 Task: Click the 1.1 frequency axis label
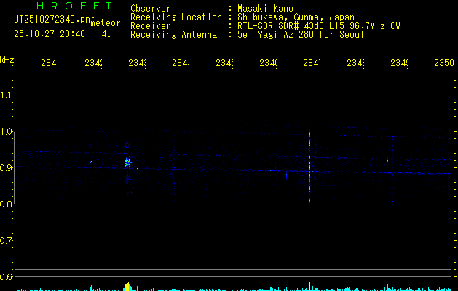(x=7, y=95)
